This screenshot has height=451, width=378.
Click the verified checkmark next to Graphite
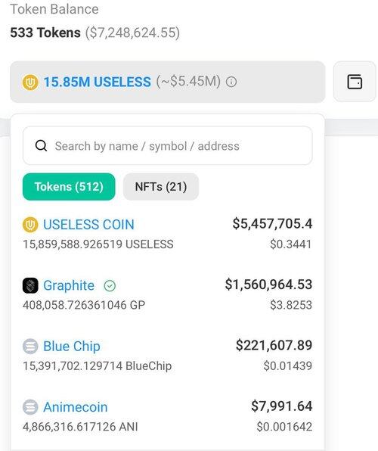tap(110, 286)
